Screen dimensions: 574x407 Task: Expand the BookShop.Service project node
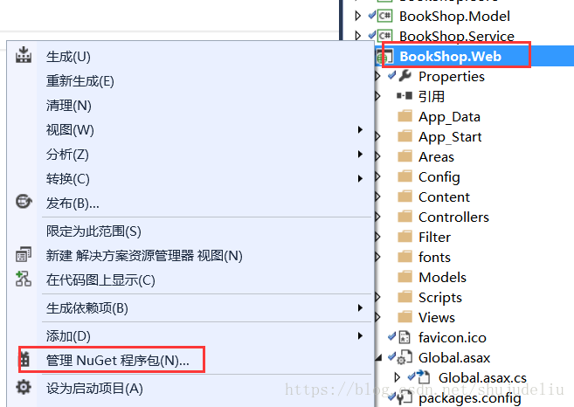pyautogui.click(x=358, y=36)
